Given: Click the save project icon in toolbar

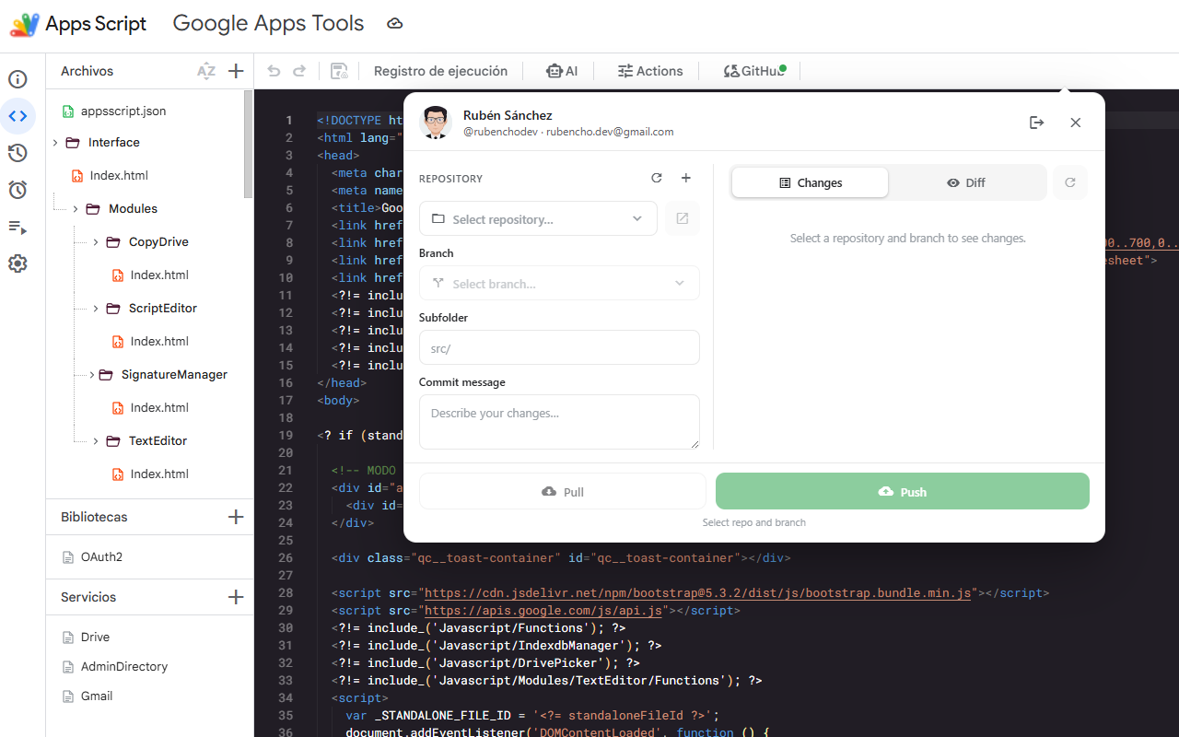Looking at the screenshot, I should pos(339,71).
